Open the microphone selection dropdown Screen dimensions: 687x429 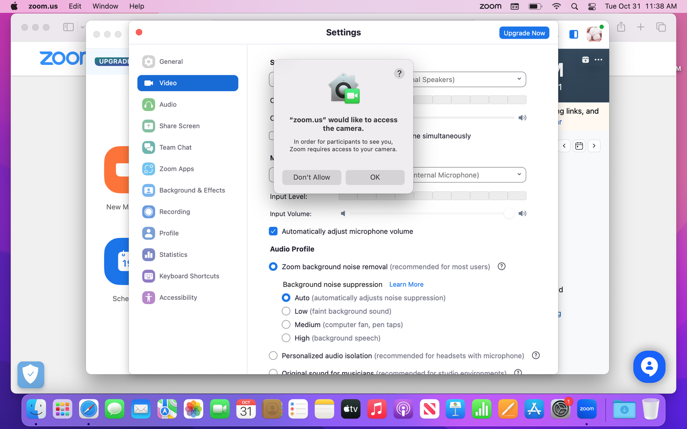520,175
